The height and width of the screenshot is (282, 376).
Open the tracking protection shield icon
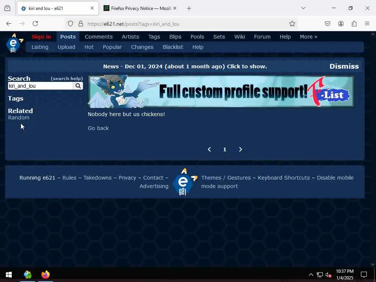pos(70,23)
